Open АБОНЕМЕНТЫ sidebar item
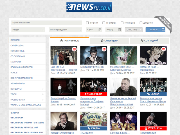This screenshot has width=180, height=135. tap(27, 83)
